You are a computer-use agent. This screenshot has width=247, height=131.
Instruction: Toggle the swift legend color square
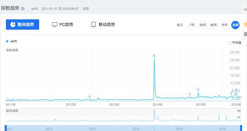pos(7,41)
